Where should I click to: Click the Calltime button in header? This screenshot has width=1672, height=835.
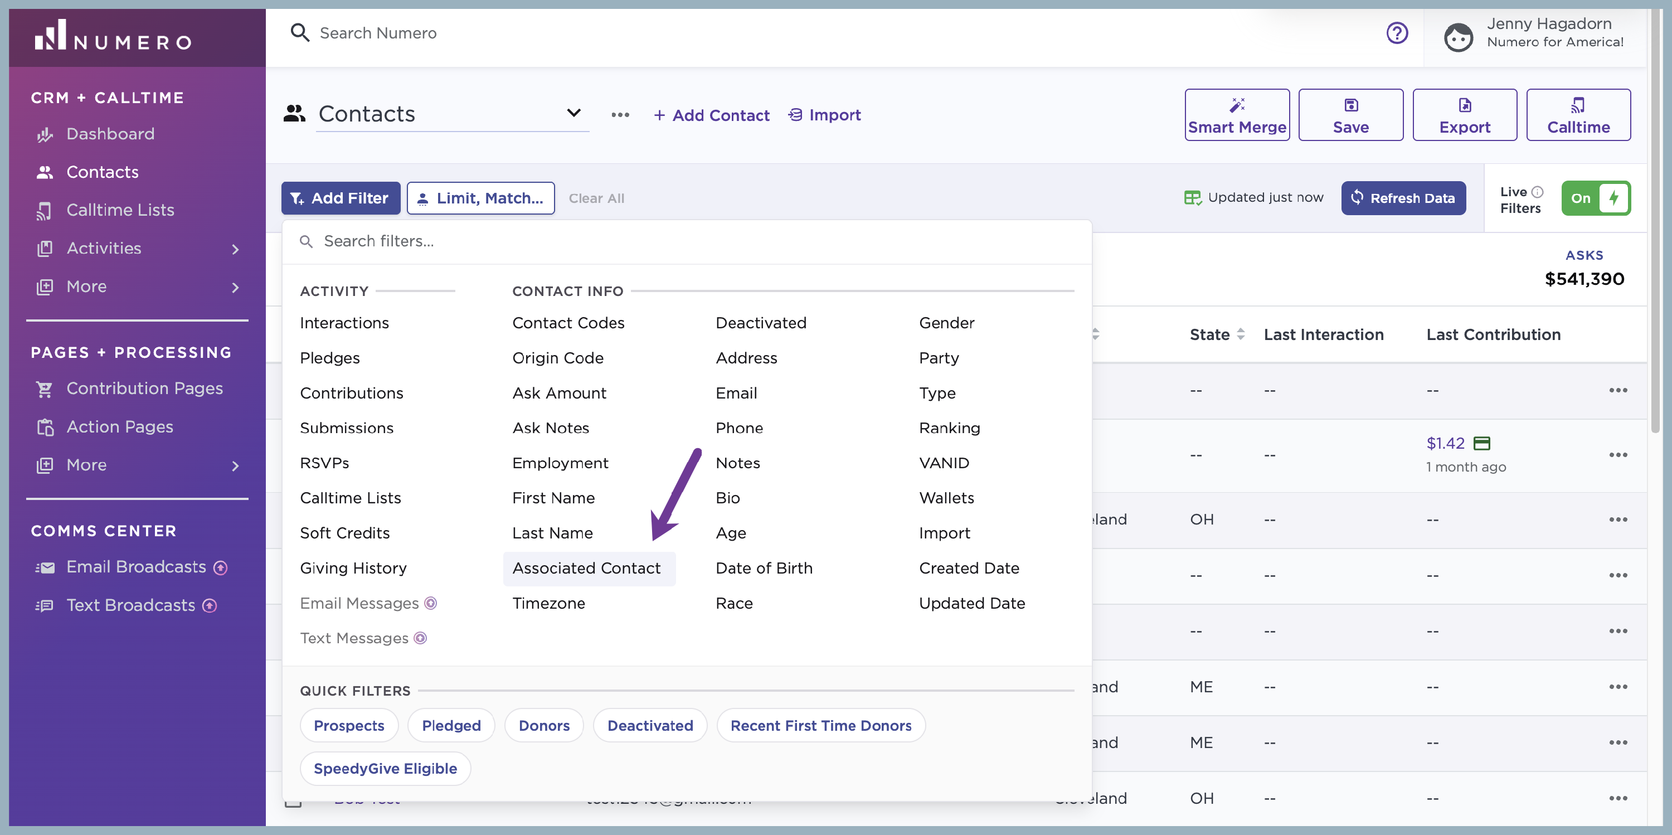1578,115
